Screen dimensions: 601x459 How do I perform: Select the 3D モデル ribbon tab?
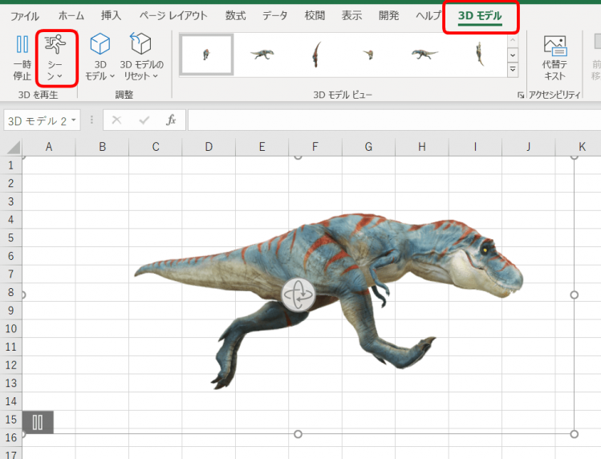click(x=480, y=16)
